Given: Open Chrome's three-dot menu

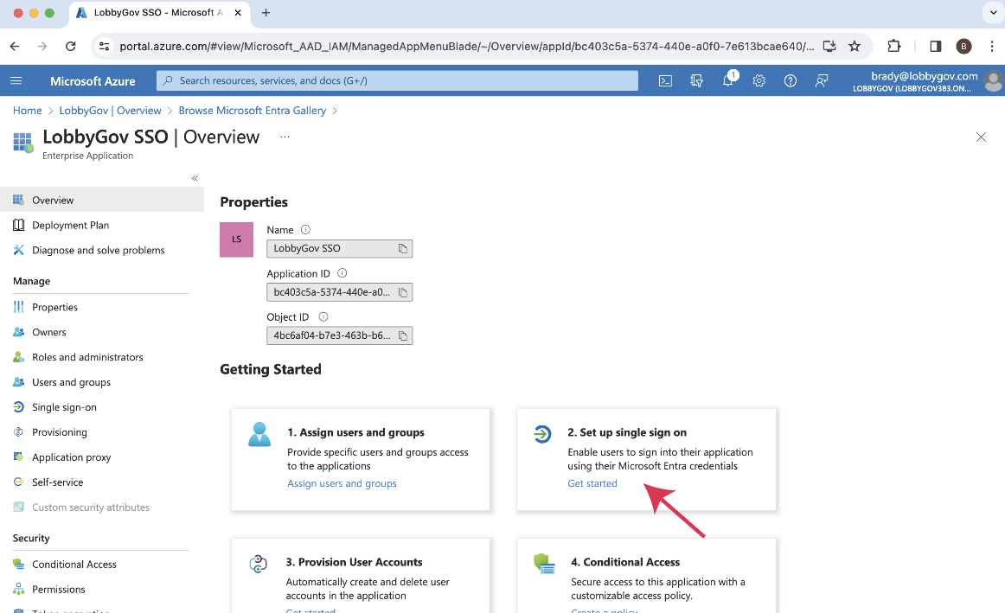Looking at the screenshot, I should [x=991, y=46].
